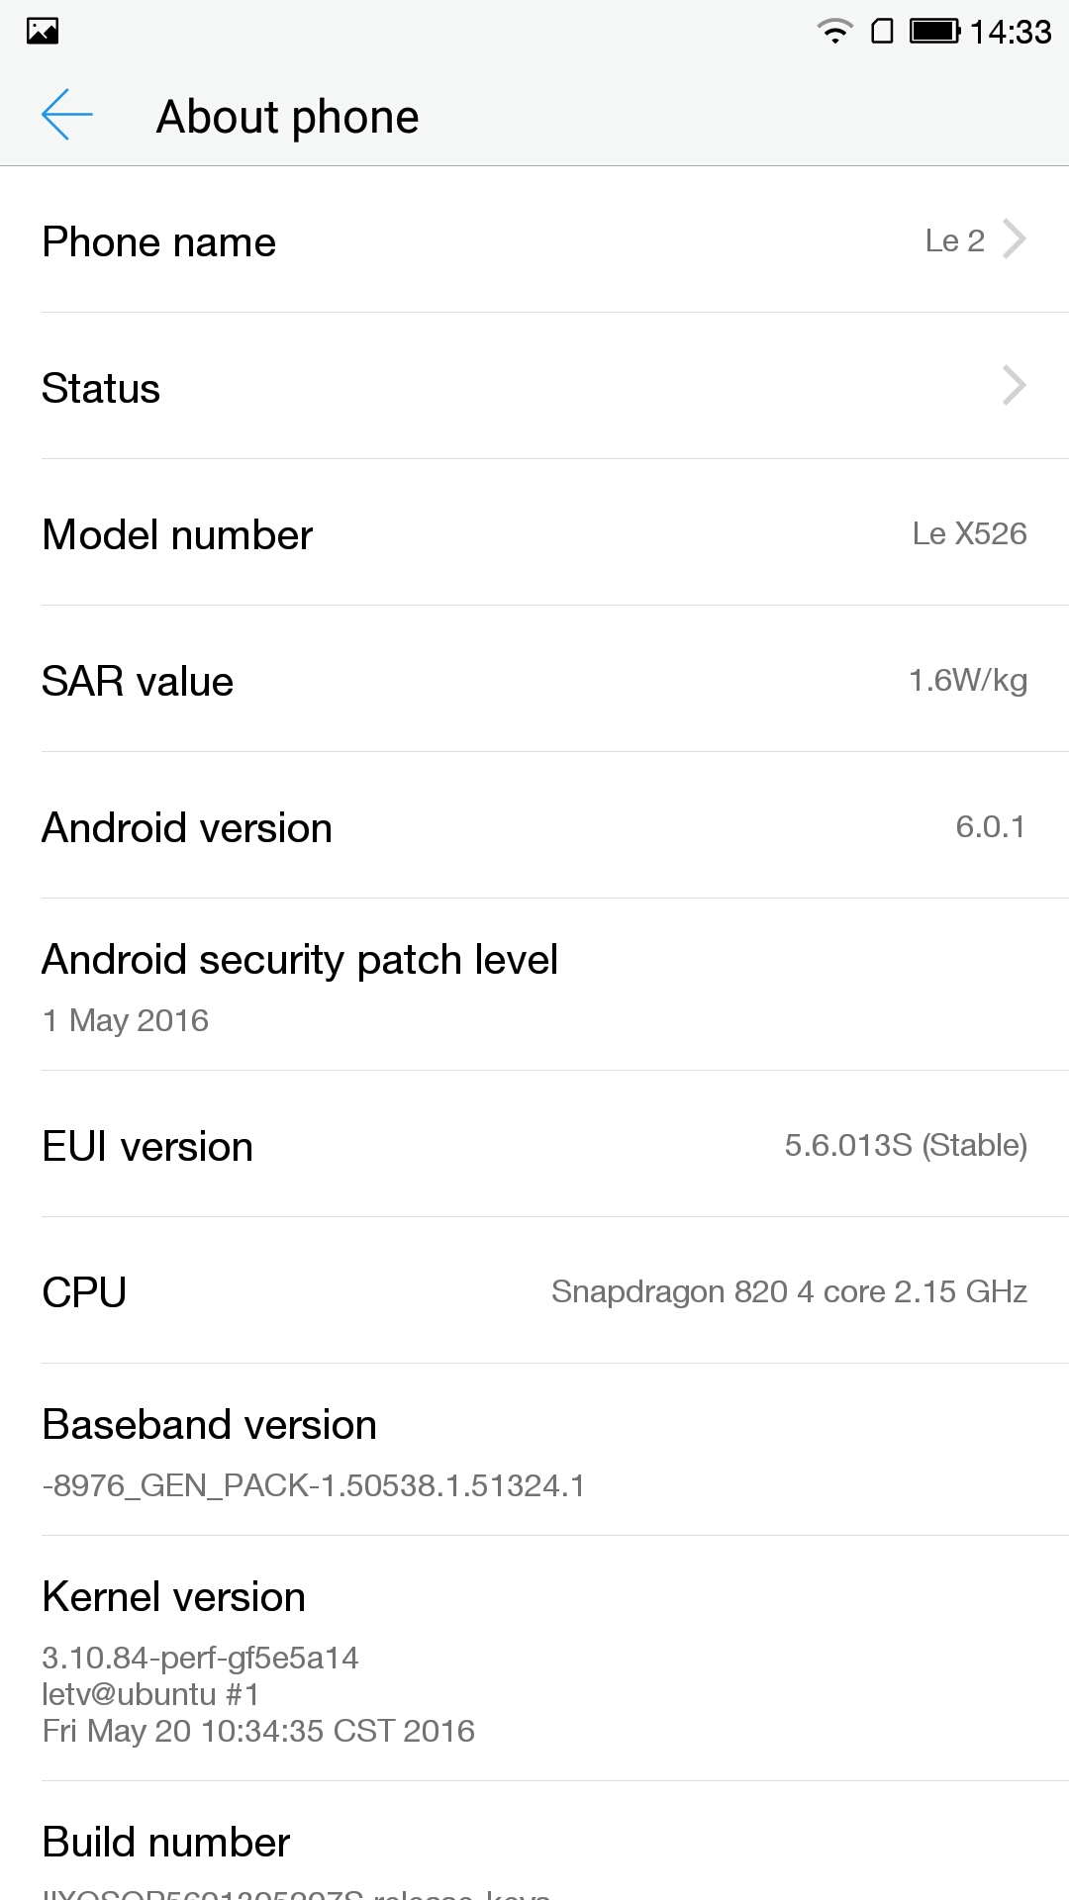Tap the clock showing 14:33
The width and height of the screenshot is (1069, 1900).
[x=1010, y=32]
